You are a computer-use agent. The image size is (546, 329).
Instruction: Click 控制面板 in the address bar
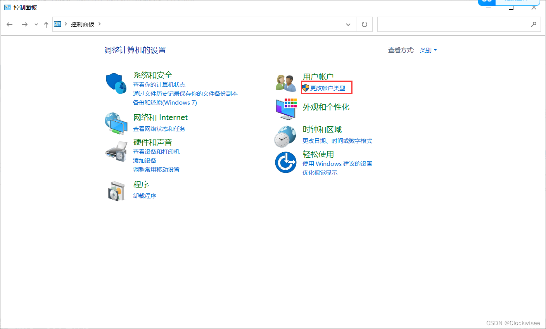coord(83,24)
